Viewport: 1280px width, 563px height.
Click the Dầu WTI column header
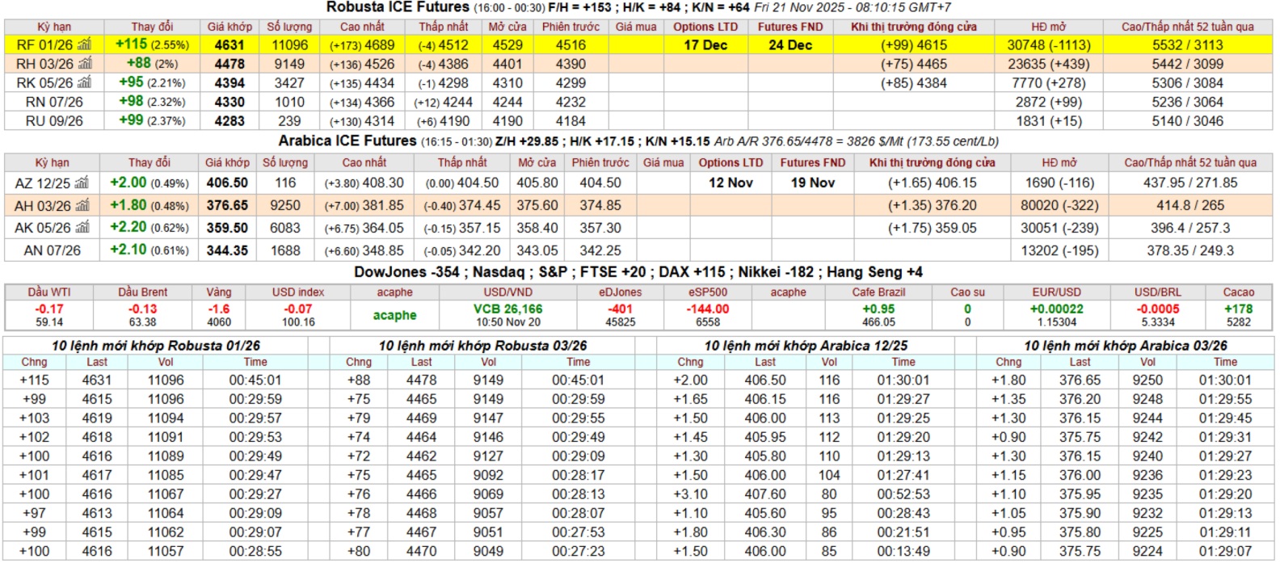pos(49,292)
